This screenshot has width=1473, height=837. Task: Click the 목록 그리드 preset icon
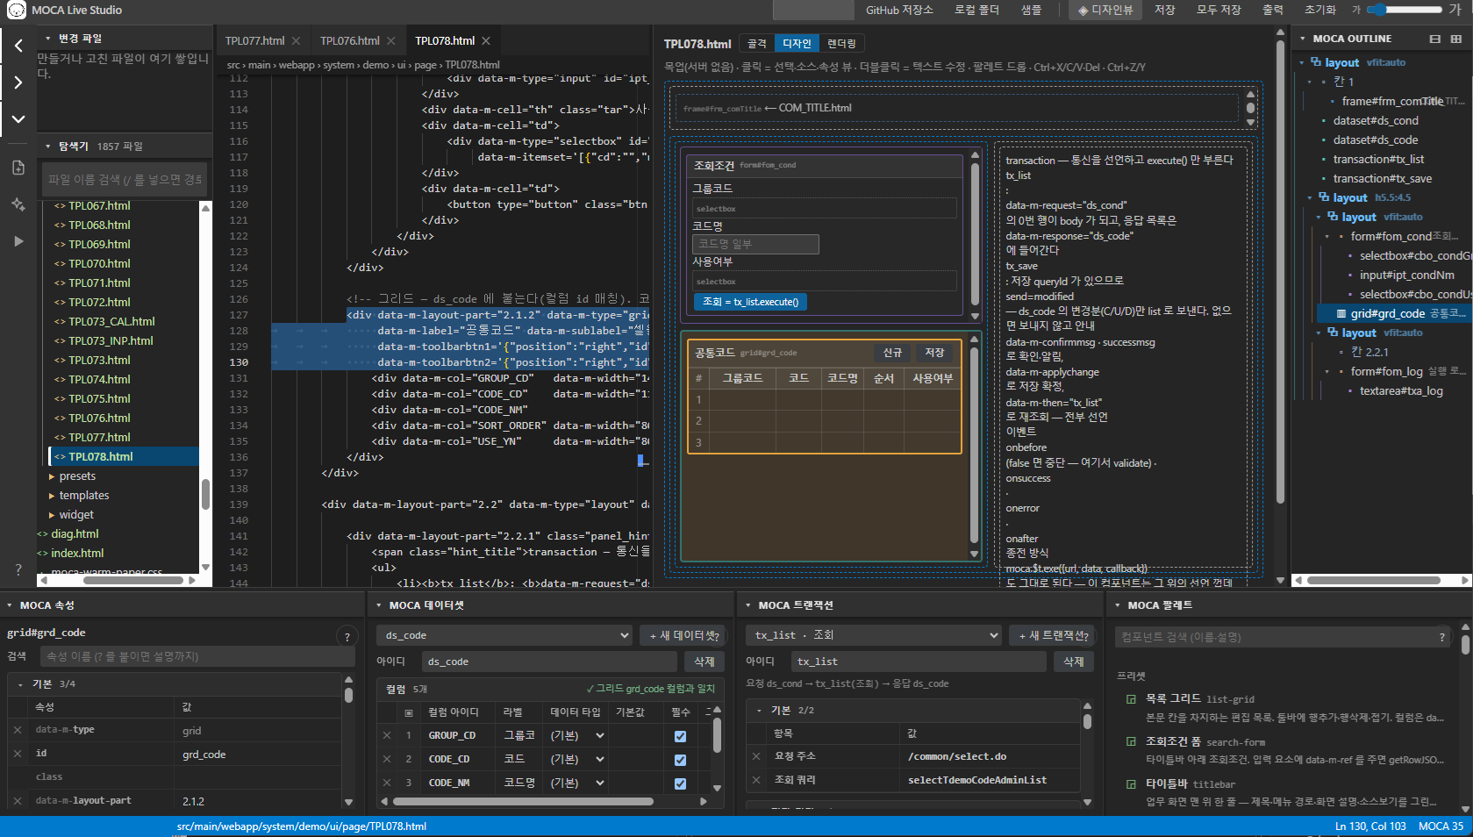pyautogui.click(x=1132, y=699)
